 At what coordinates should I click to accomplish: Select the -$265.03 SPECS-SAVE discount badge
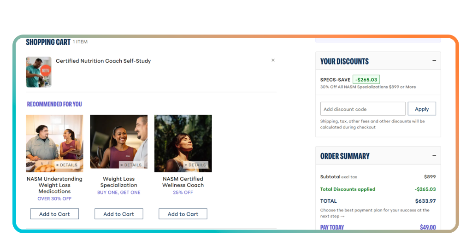366,79
